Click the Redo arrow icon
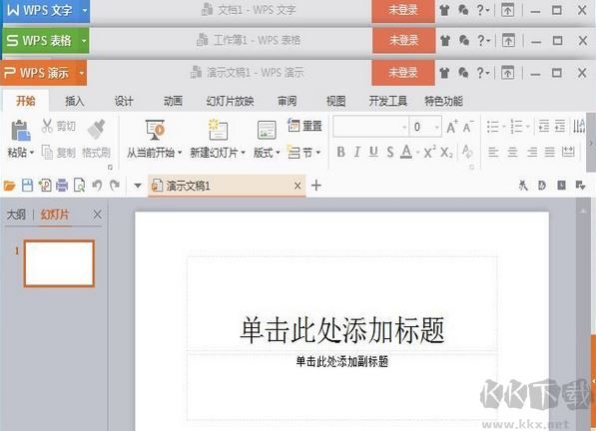Screen dimensions: 596x431 (115, 186)
